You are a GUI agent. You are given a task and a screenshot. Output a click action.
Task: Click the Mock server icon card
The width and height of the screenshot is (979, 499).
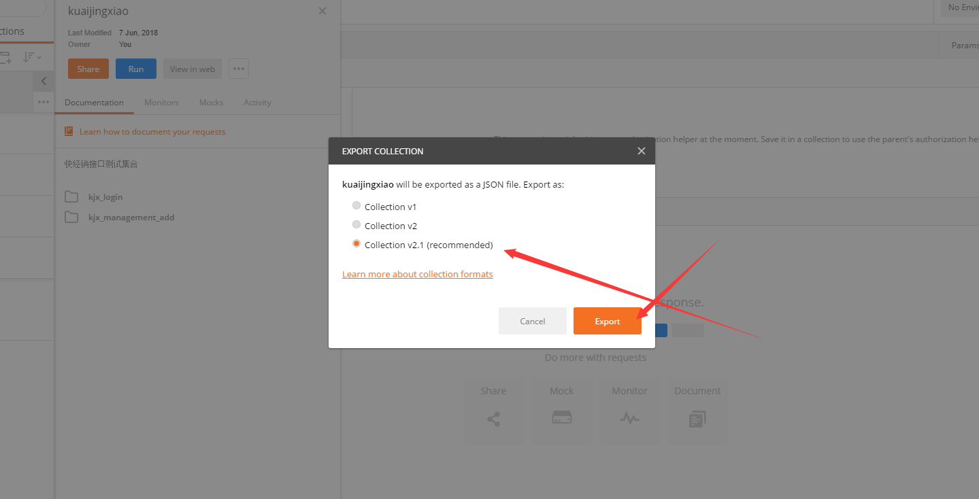pos(561,411)
